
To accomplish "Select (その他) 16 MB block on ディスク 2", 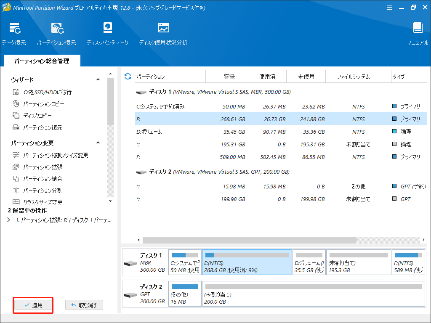I will tap(185, 294).
